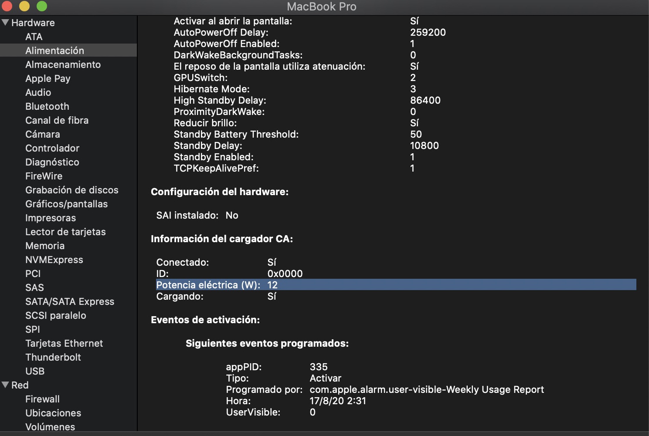Click the appPID value 335
Image resolution: width=649 pixels, height=436 pixels.
[x=319, y=367]
